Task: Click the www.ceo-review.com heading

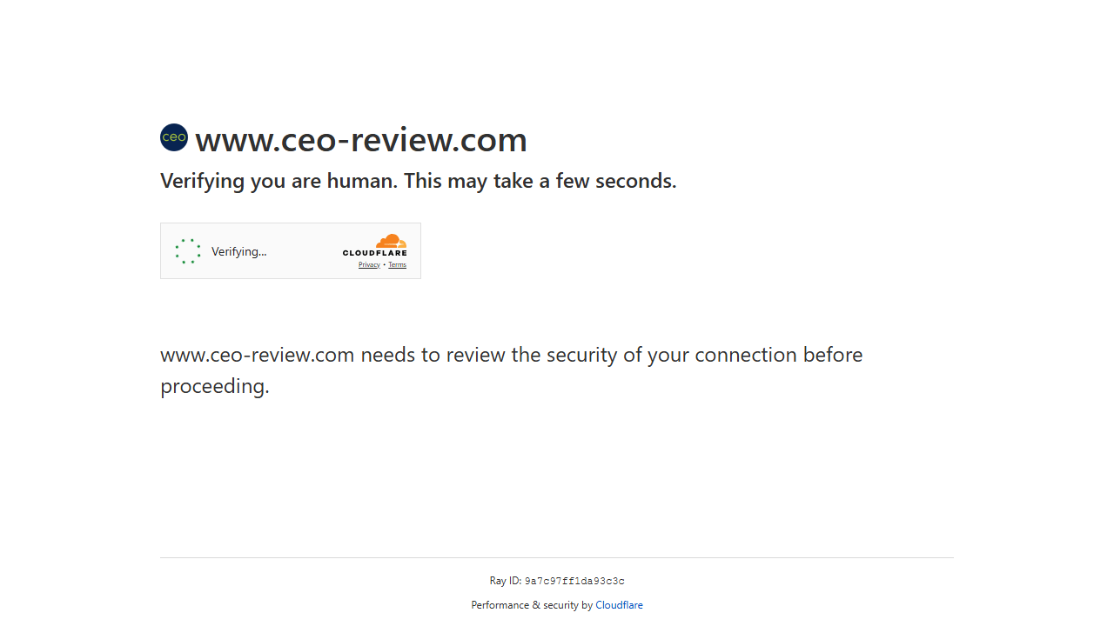Action: point(361,140)
